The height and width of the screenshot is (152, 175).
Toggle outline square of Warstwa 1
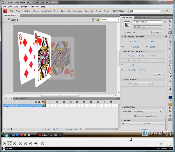(x=43, y=106)
